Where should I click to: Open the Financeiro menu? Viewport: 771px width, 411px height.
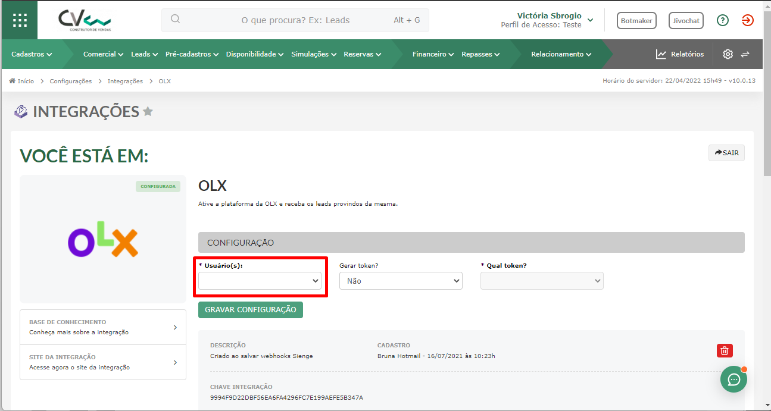click(433, 54)
